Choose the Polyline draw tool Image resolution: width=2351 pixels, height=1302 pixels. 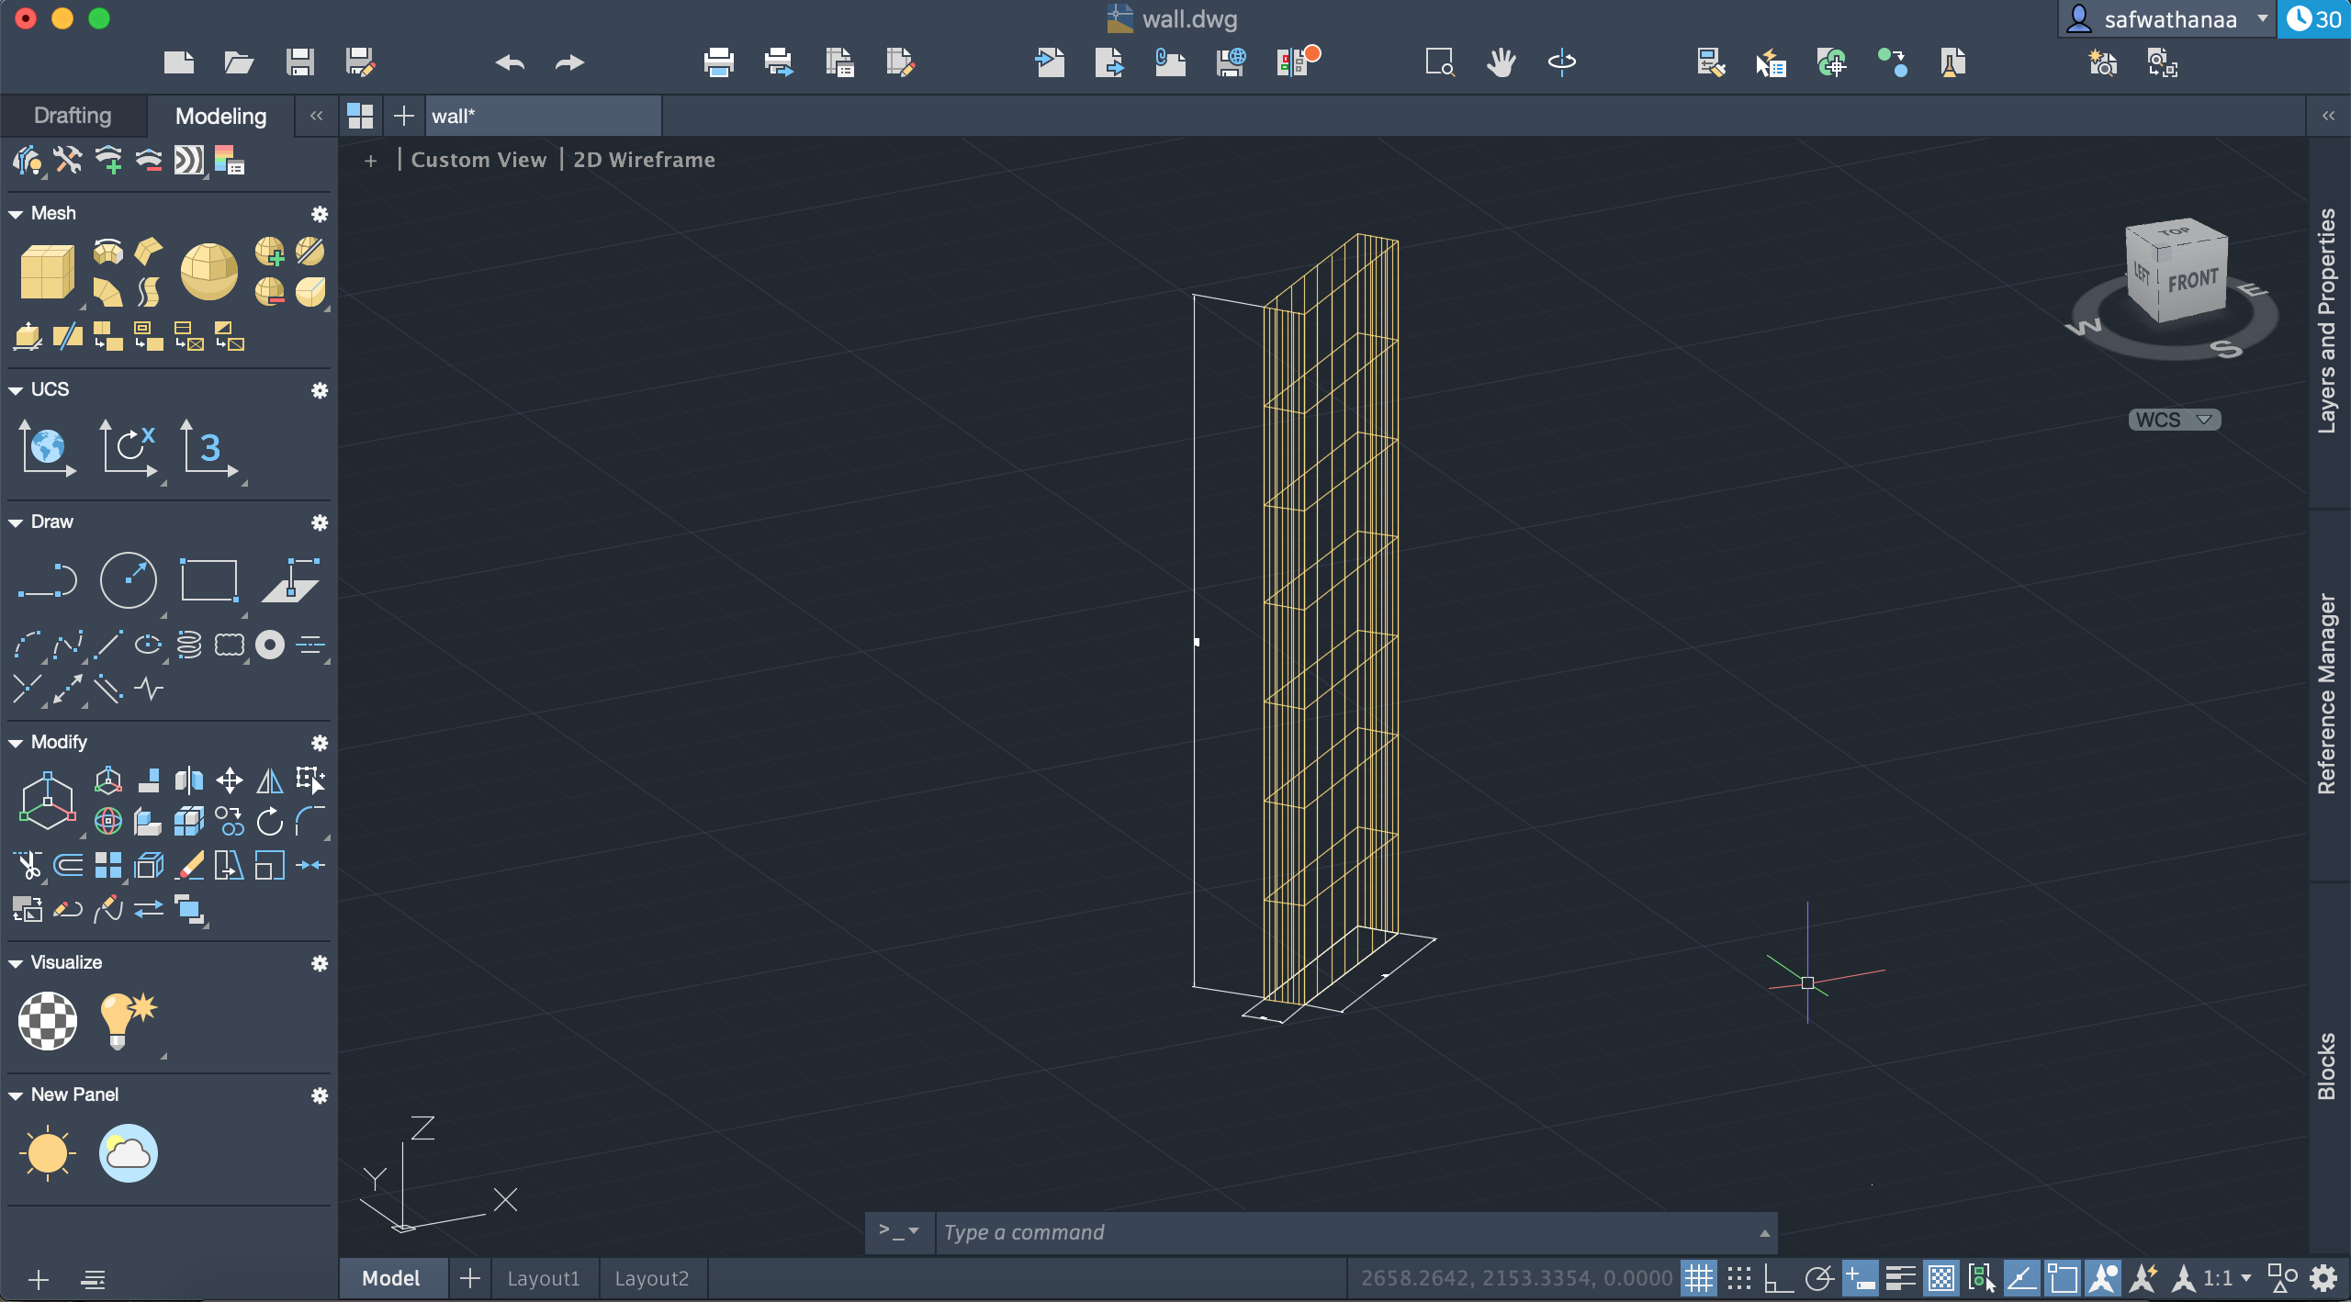(x=47, y=580)
